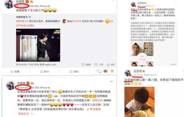Open comments icon showing 119

tap(96, 65)
